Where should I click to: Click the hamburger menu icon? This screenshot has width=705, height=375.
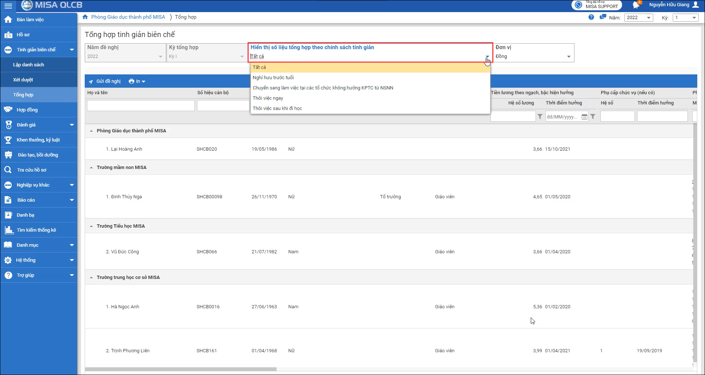8,5
